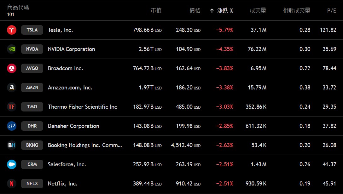
Task: Sort by the 市值 column header
Action: pyautogui.click(x=156, y=11)
